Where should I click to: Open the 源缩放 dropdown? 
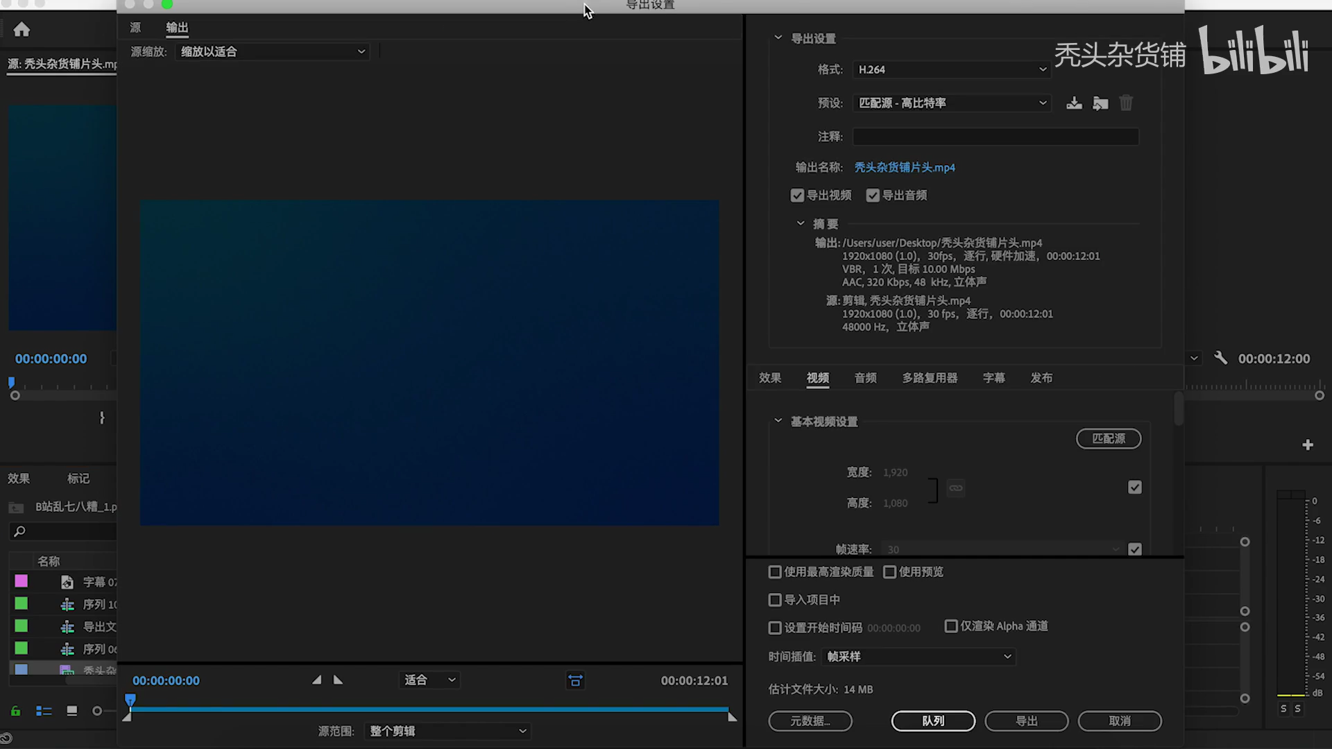point(273,51)
